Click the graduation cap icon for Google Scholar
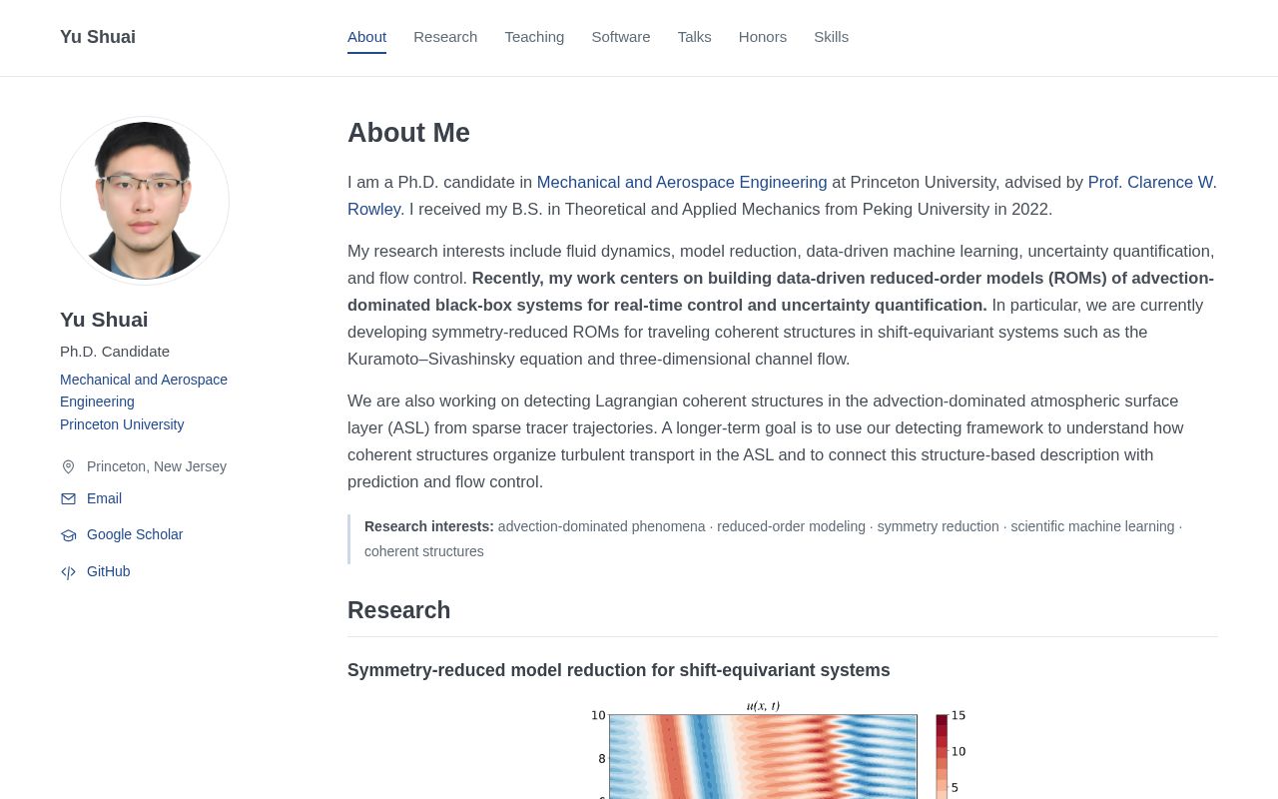 click(x=68, y=535)
